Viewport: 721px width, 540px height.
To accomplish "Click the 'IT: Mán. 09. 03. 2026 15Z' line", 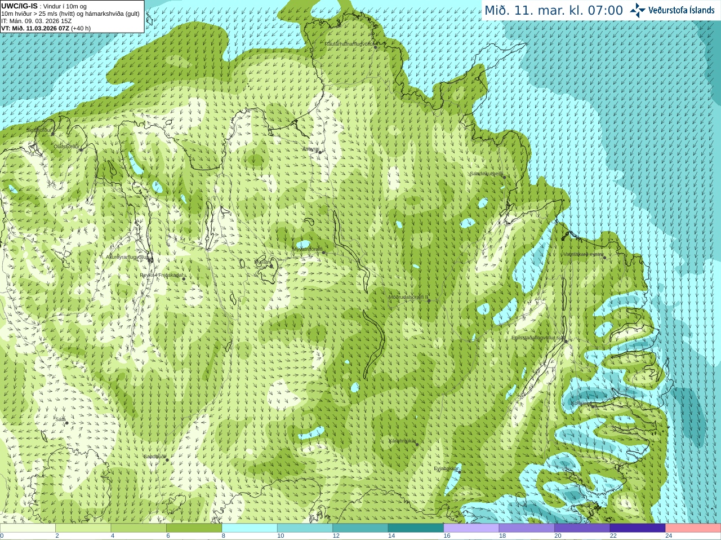I will pyautogui.click(x=37, y=21).
